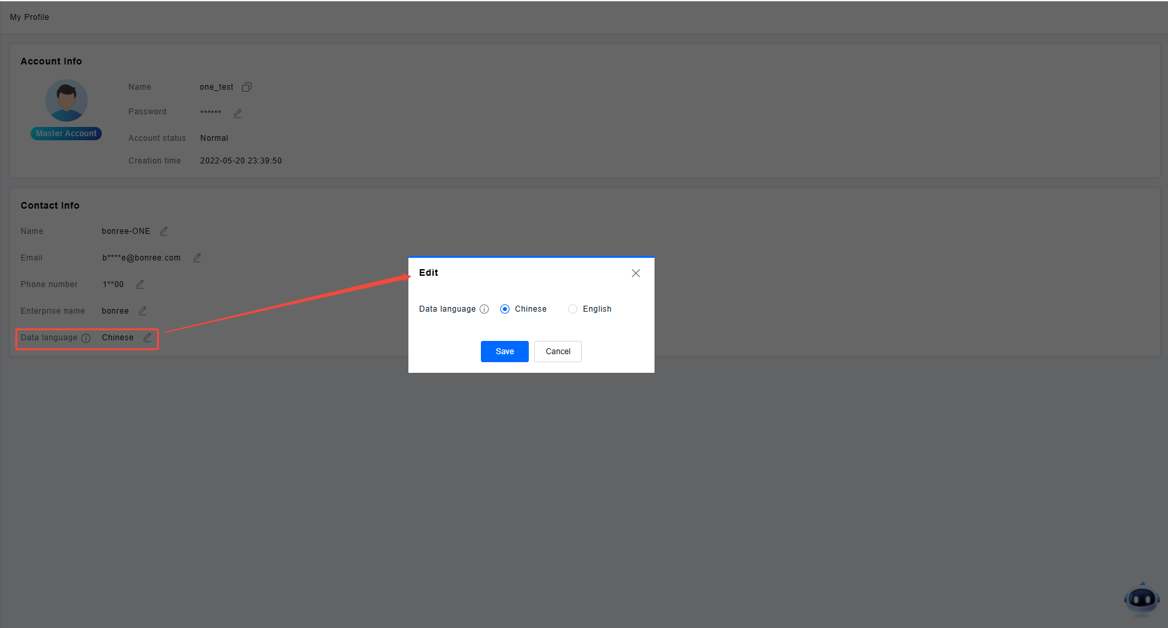1168x628 pixels.
Task: Click the Contact Info section heading
Action: point(50,205)
